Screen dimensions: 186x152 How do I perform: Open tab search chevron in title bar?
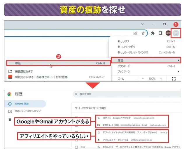pos(143,24)
